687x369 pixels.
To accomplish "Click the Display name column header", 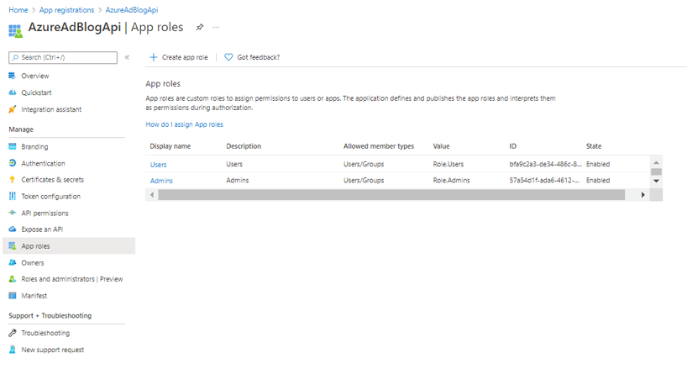I will click(x=170, y=146).
